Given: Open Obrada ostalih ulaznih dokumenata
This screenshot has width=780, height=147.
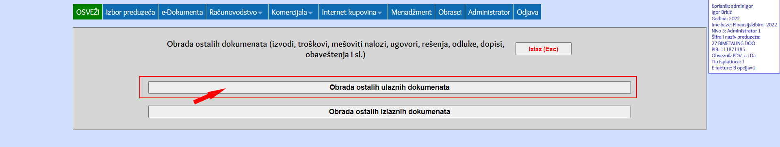Looking at the screenshot, I should [x=389, y=87].
